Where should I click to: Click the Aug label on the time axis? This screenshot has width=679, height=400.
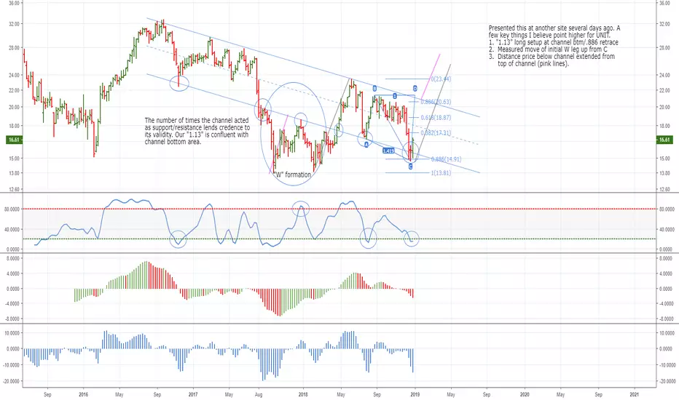click(x=259, y=394)
